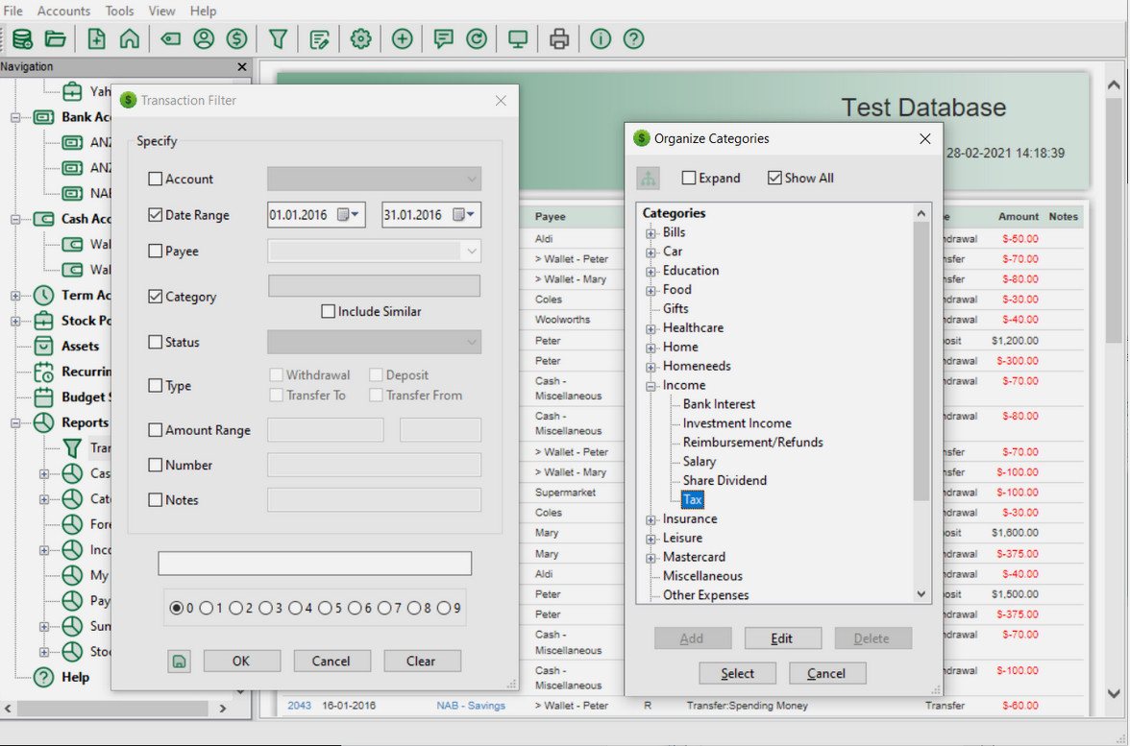1130x746 pixels.
Task: Click the open database folder icon
Action: coord(56,38)
